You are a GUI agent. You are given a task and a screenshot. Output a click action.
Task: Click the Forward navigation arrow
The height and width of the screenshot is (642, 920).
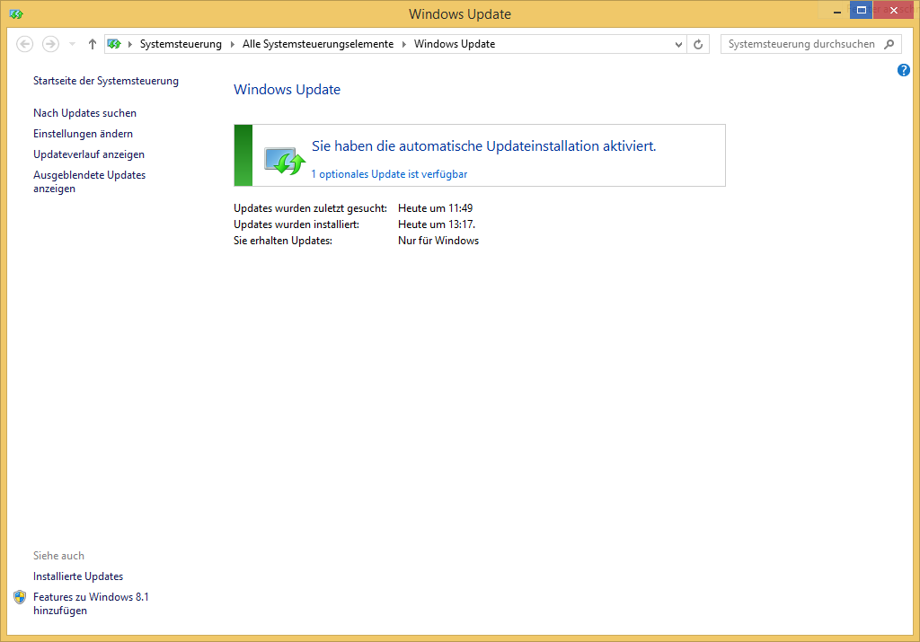50,44
